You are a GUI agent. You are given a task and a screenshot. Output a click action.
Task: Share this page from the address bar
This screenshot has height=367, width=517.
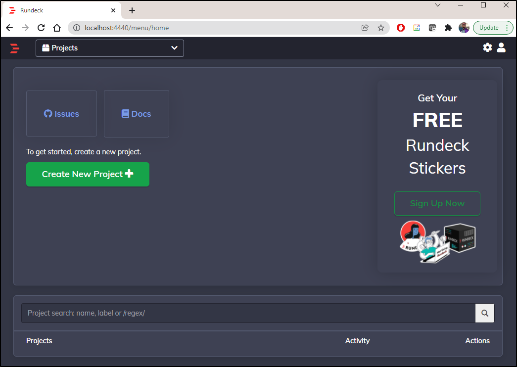click(365, 28)
